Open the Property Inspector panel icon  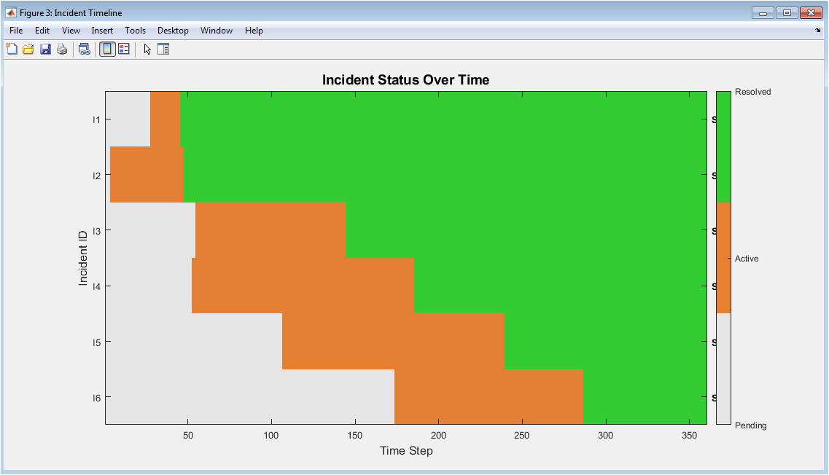pos(163,50)
